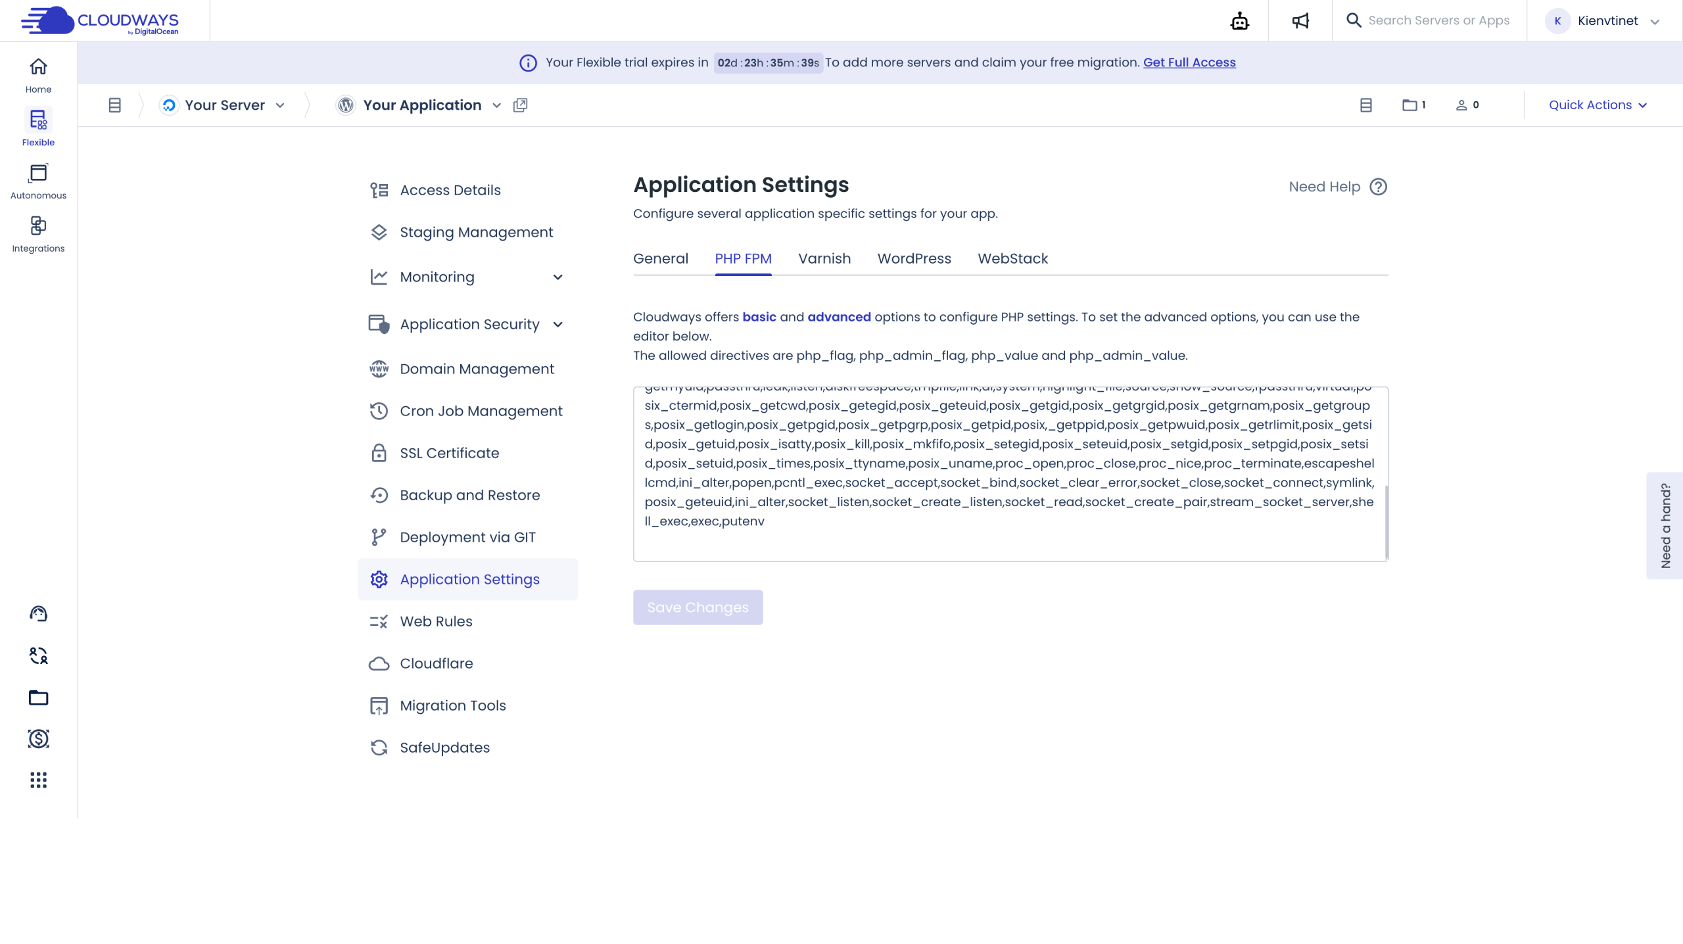Click the support headset sidebar icon

[x=38, y=613]
